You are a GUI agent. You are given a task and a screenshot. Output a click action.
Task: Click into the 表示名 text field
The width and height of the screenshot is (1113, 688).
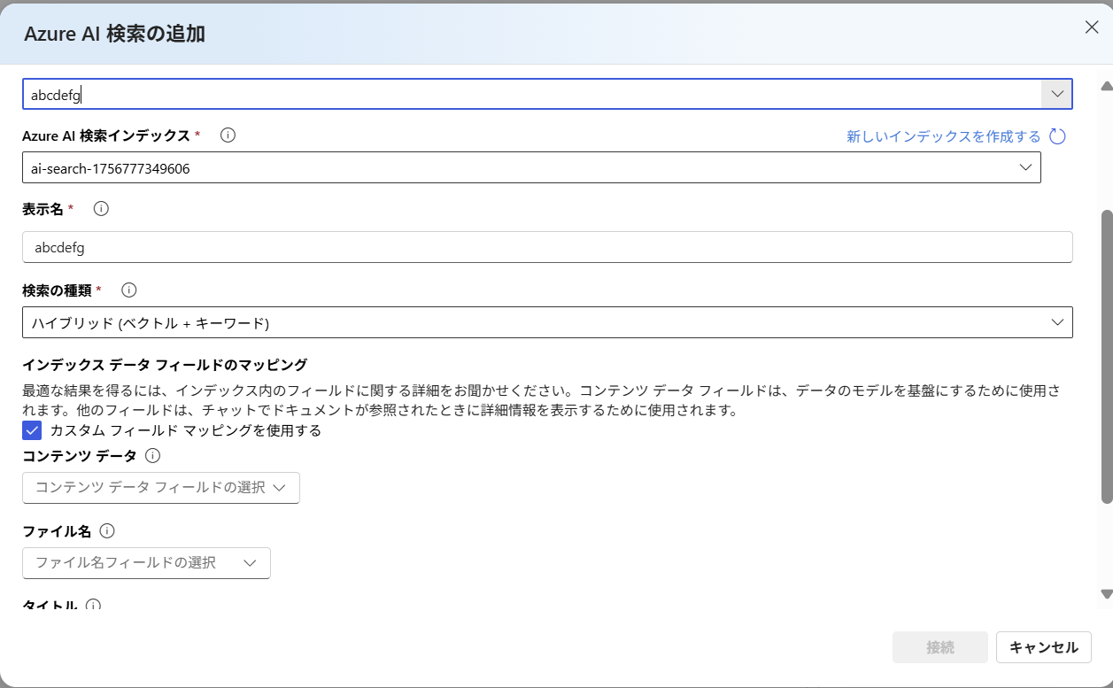[x=547, y=248]
